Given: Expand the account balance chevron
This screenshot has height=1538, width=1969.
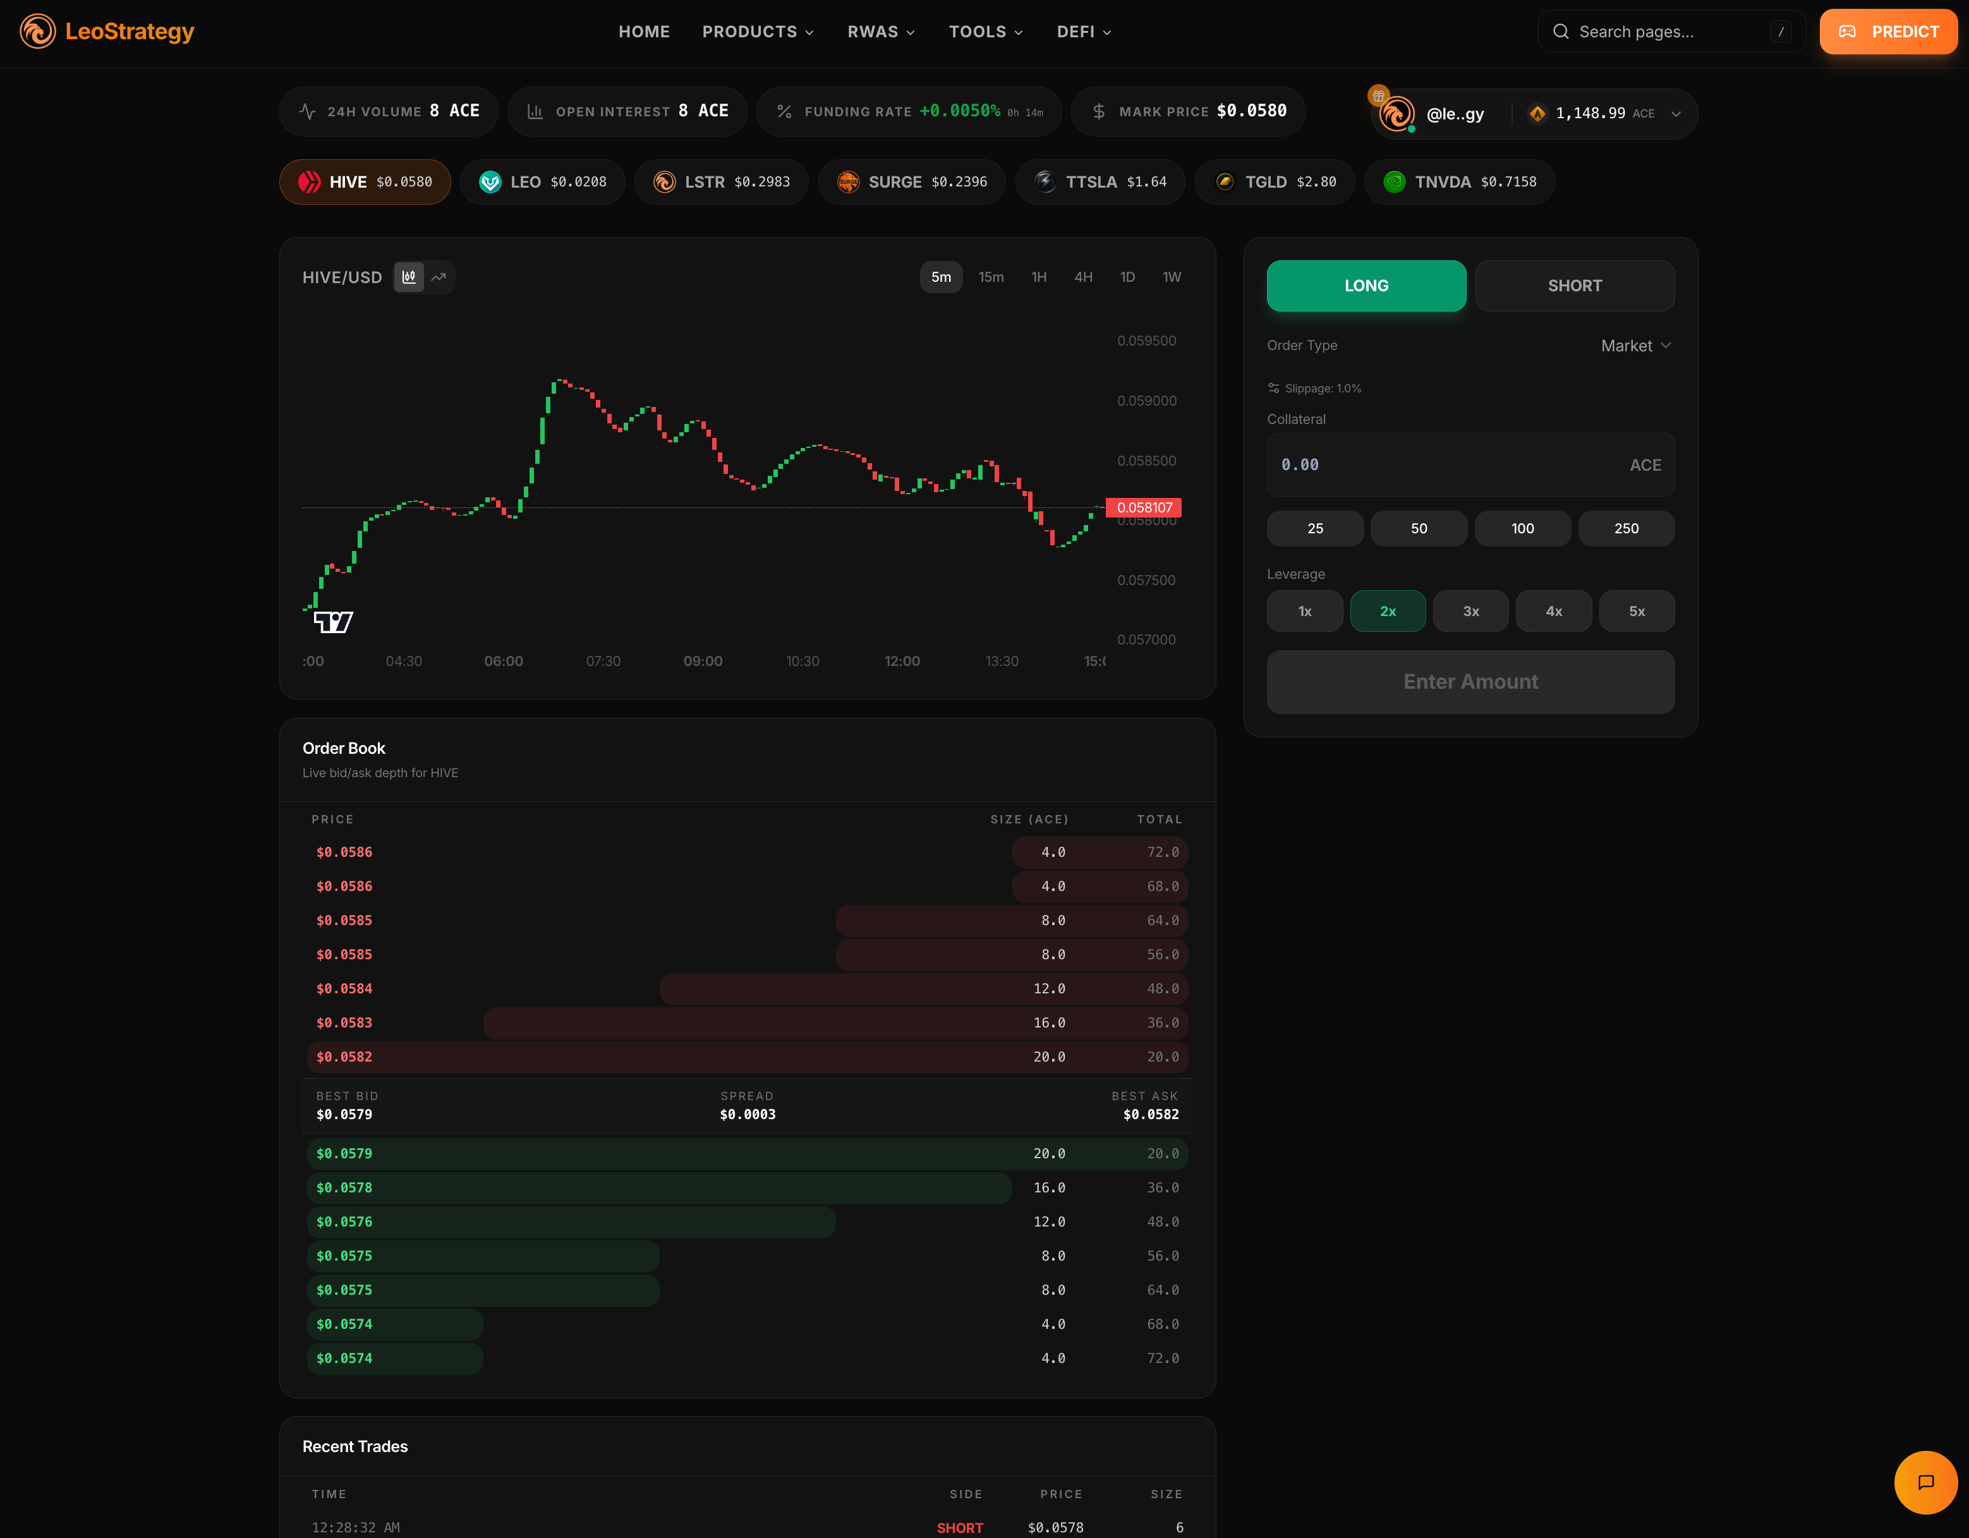Looking at the screenshot, I should (1676, 114).
